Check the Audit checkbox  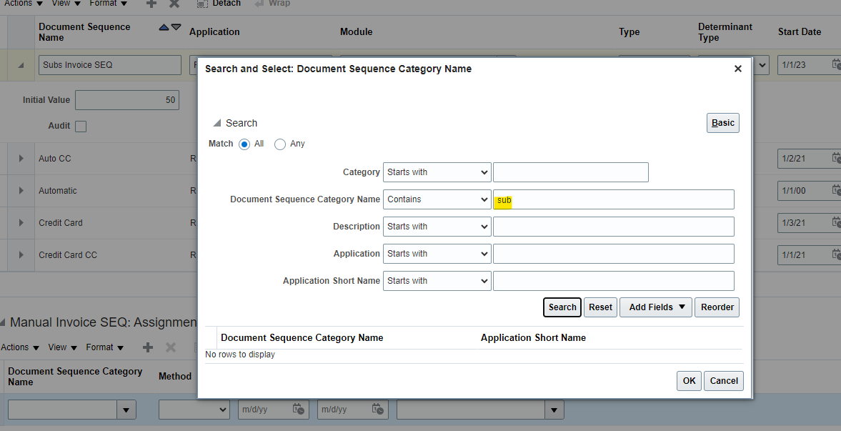(x=80, y=126)
